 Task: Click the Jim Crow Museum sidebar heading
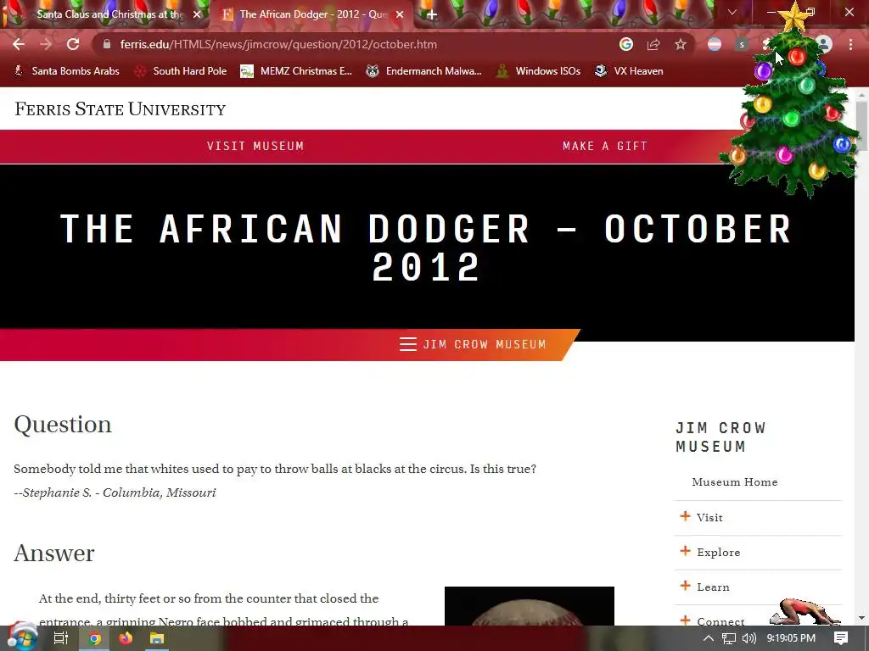click(720, 437)
